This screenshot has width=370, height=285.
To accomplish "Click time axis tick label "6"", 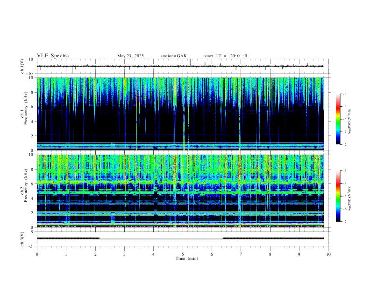I will (x=212, y=254).
